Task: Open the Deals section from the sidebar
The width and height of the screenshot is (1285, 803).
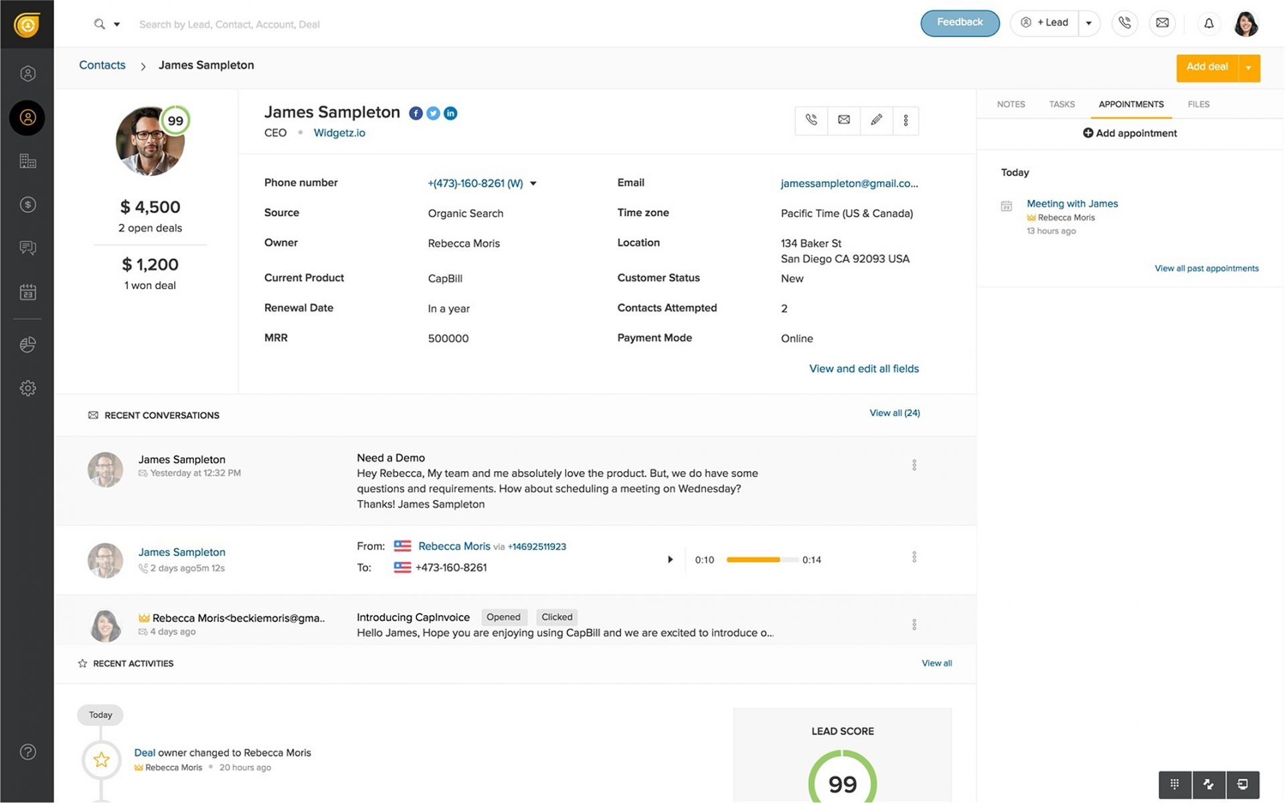Action: coord(27,204)
